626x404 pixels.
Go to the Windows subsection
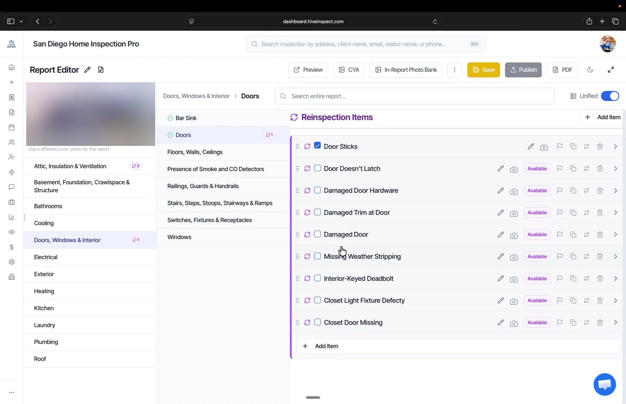coord(223,237)
